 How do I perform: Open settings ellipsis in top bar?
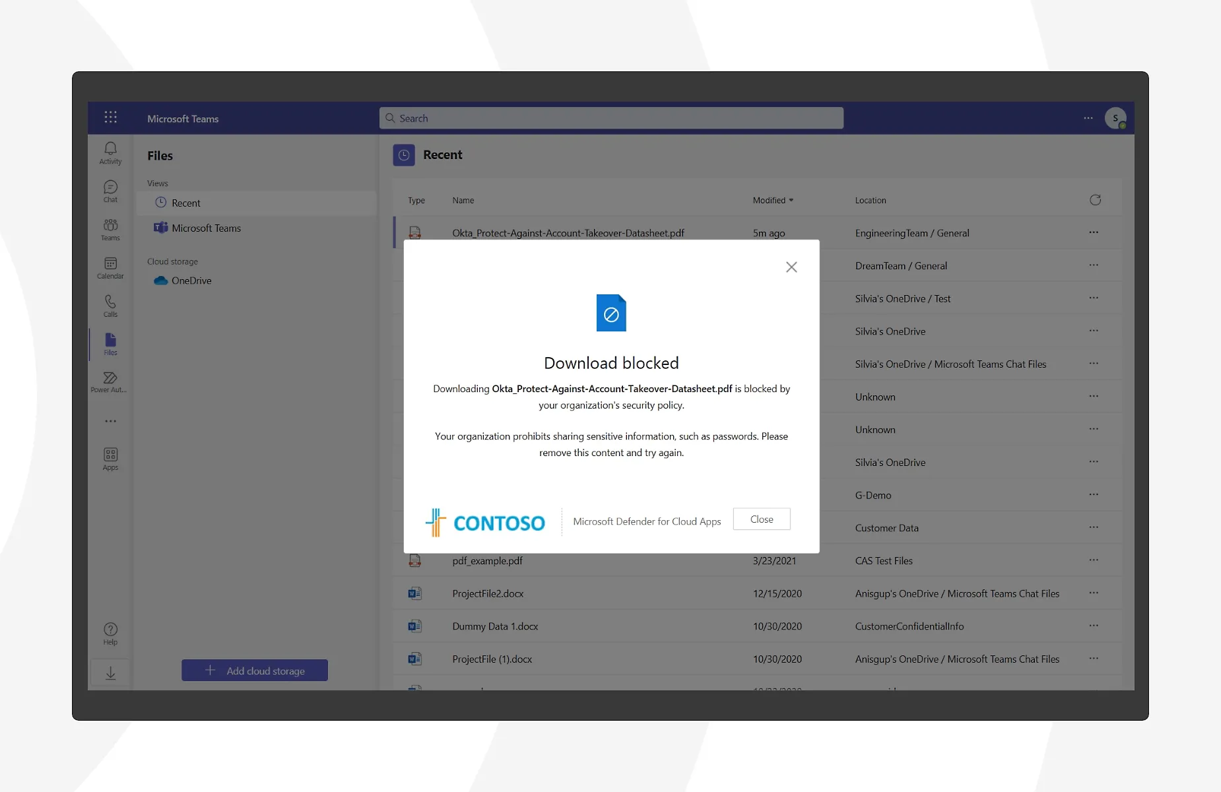point(1088,118)
